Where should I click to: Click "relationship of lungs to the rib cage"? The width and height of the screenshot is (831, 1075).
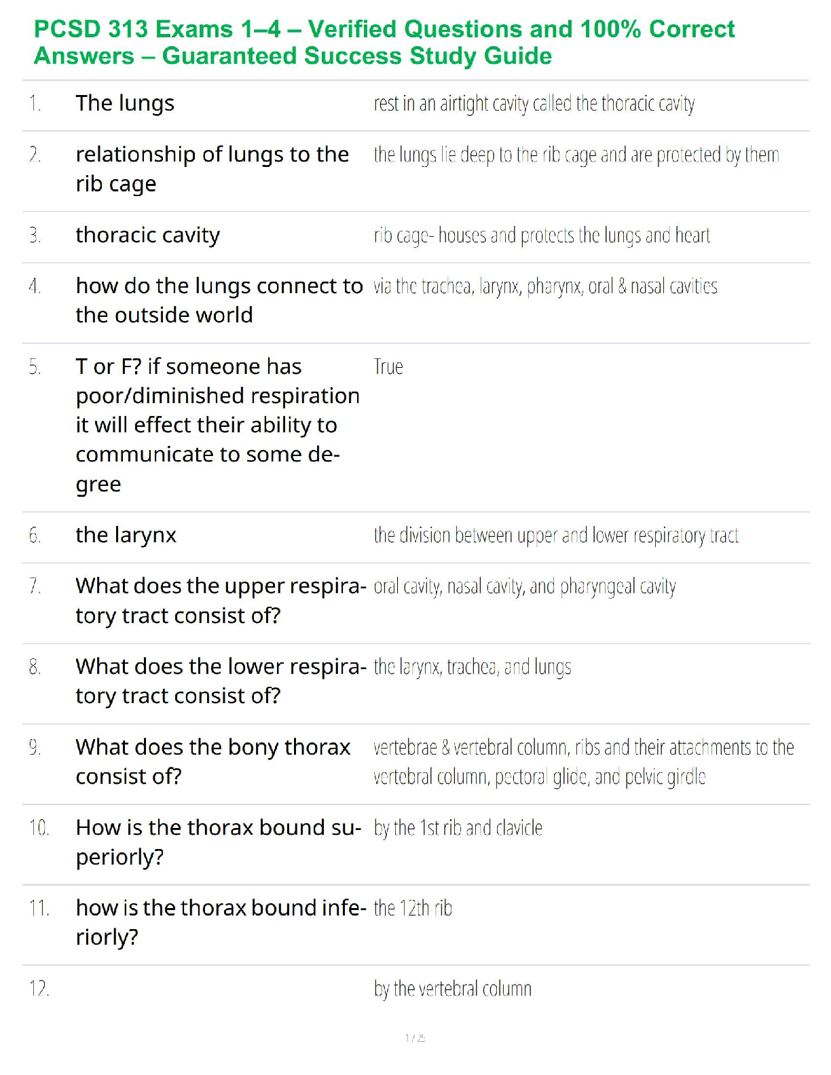tap(212, 169)
